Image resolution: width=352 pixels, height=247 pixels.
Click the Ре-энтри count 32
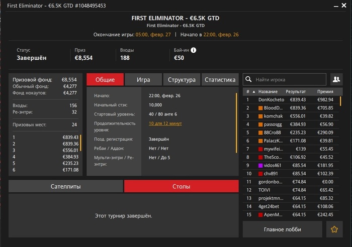[74, 112]
